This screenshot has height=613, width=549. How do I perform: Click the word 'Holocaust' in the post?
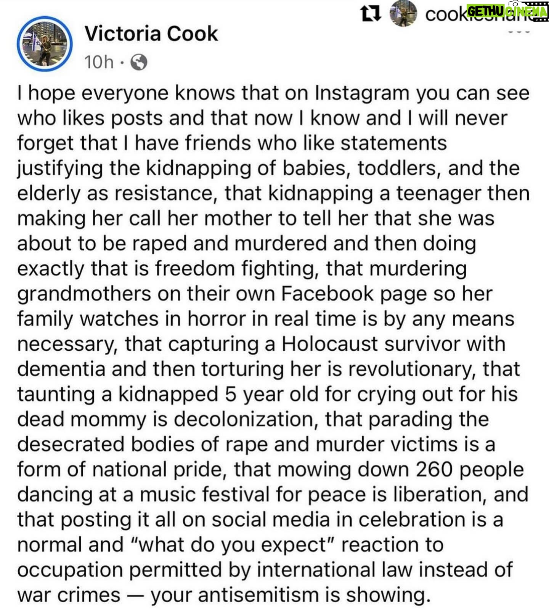(x=329, y=344)
